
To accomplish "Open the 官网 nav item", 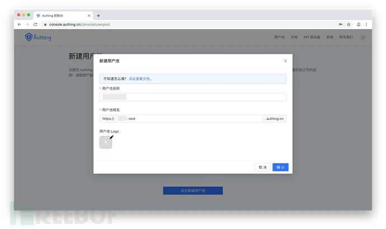I will tap(329, 37).
